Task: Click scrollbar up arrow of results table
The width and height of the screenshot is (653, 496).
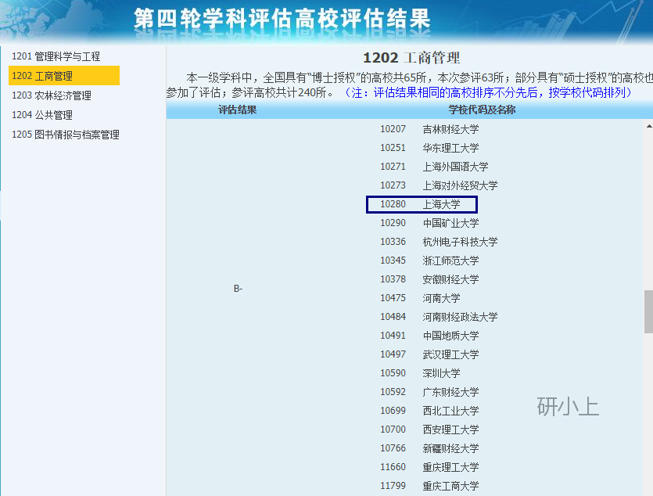Action: (648, 126)
